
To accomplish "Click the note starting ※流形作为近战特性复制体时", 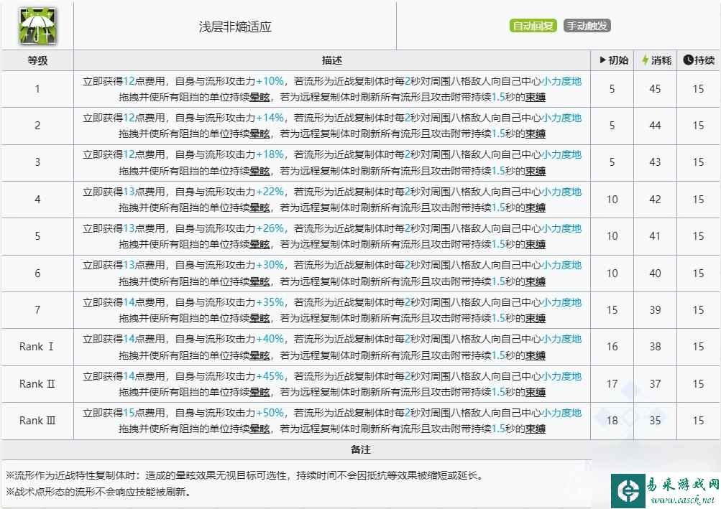I will (245, 475).
